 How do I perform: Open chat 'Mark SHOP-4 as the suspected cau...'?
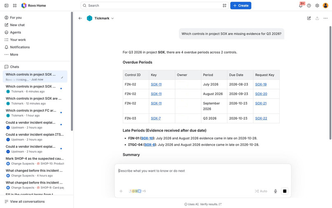tap(35, 161)
